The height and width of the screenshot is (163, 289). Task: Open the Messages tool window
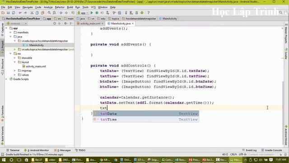point(62,150)
